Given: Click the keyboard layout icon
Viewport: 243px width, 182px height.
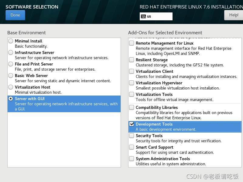Looking at the screenshot, I should tap(143, 16).
